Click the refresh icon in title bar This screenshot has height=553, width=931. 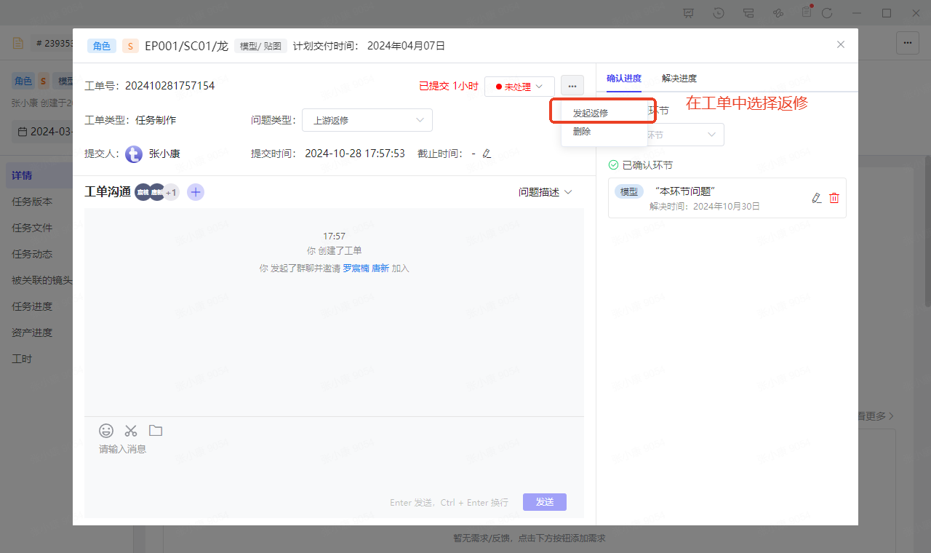point(827,13)
